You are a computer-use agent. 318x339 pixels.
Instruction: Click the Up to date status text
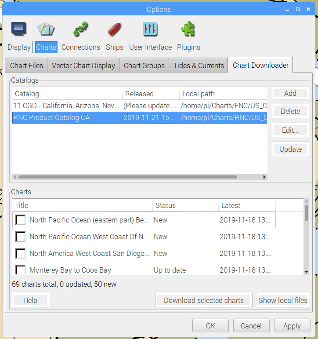click(170, 270)
